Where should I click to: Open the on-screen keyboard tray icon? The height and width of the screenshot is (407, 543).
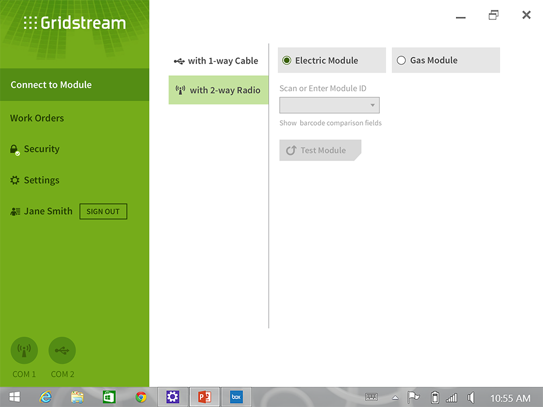[371, 397]
